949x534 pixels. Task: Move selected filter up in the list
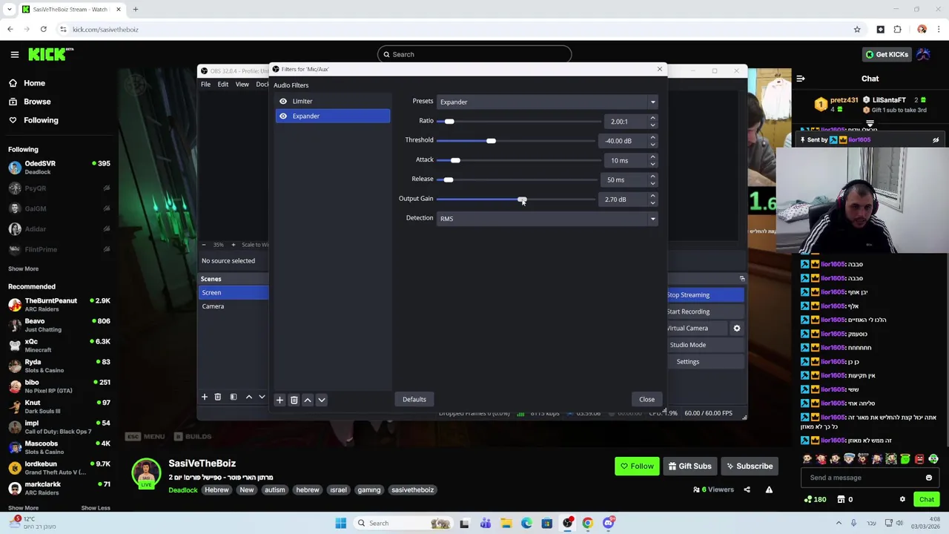308,400
